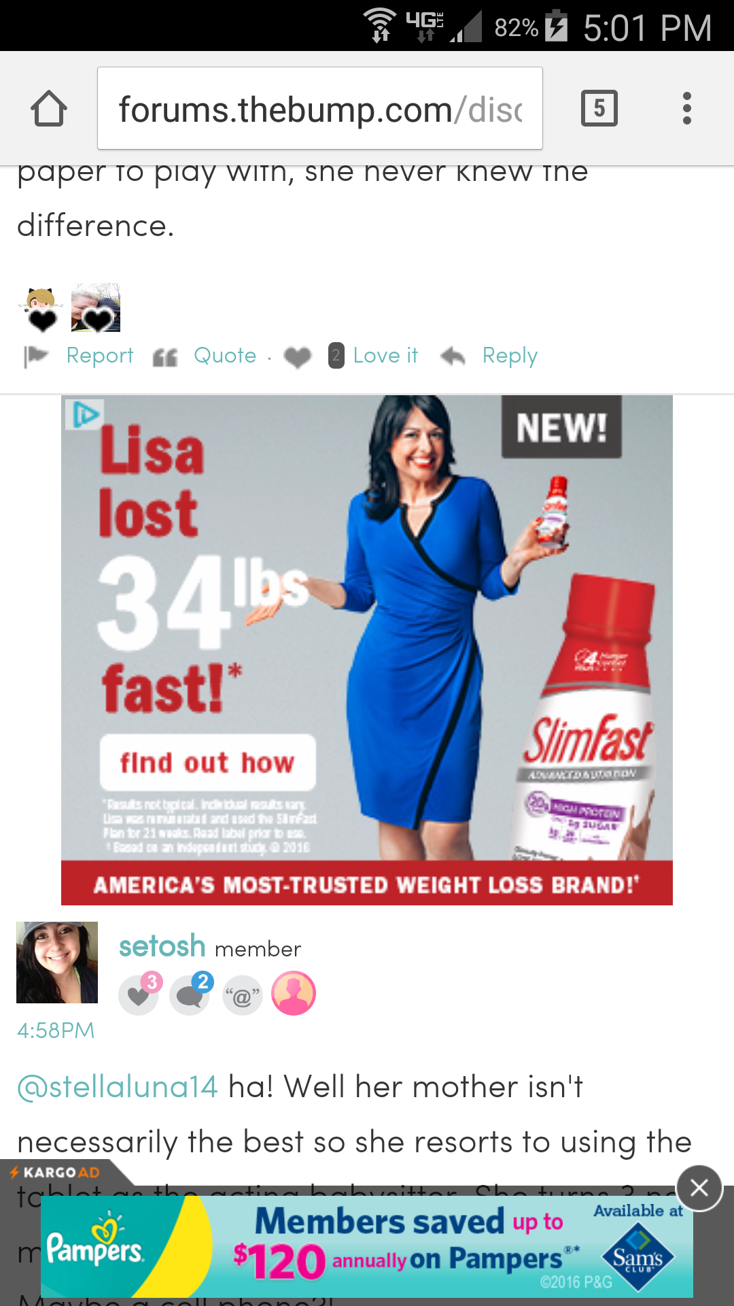The height and width of the screenshot is (1306, 734).
Task: Click setosh's heart badge showing 3
Action: pyautogui.click(x=140, y=993)
